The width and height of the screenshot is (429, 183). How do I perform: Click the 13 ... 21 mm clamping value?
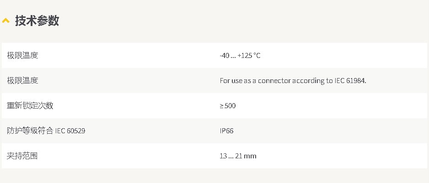[x=238, y=156]
